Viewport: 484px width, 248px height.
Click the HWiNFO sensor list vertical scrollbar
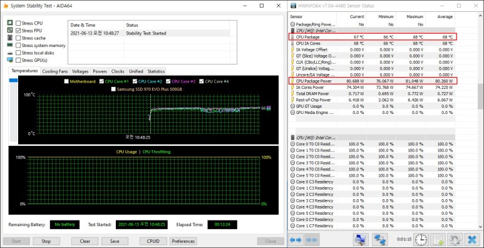480,96
